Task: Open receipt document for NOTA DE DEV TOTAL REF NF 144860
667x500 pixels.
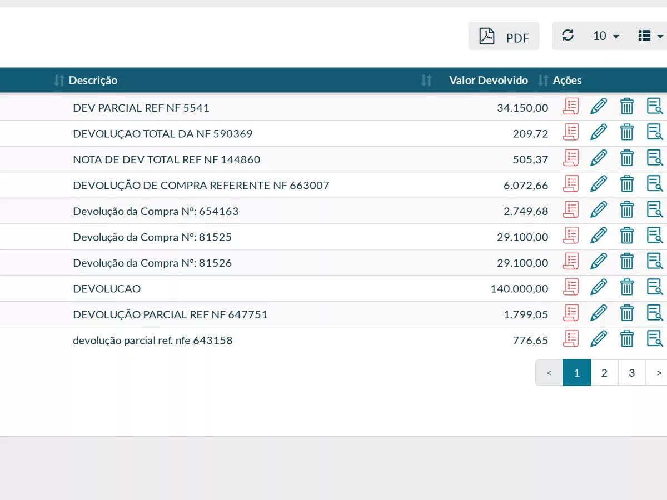Action: [571, 158]
